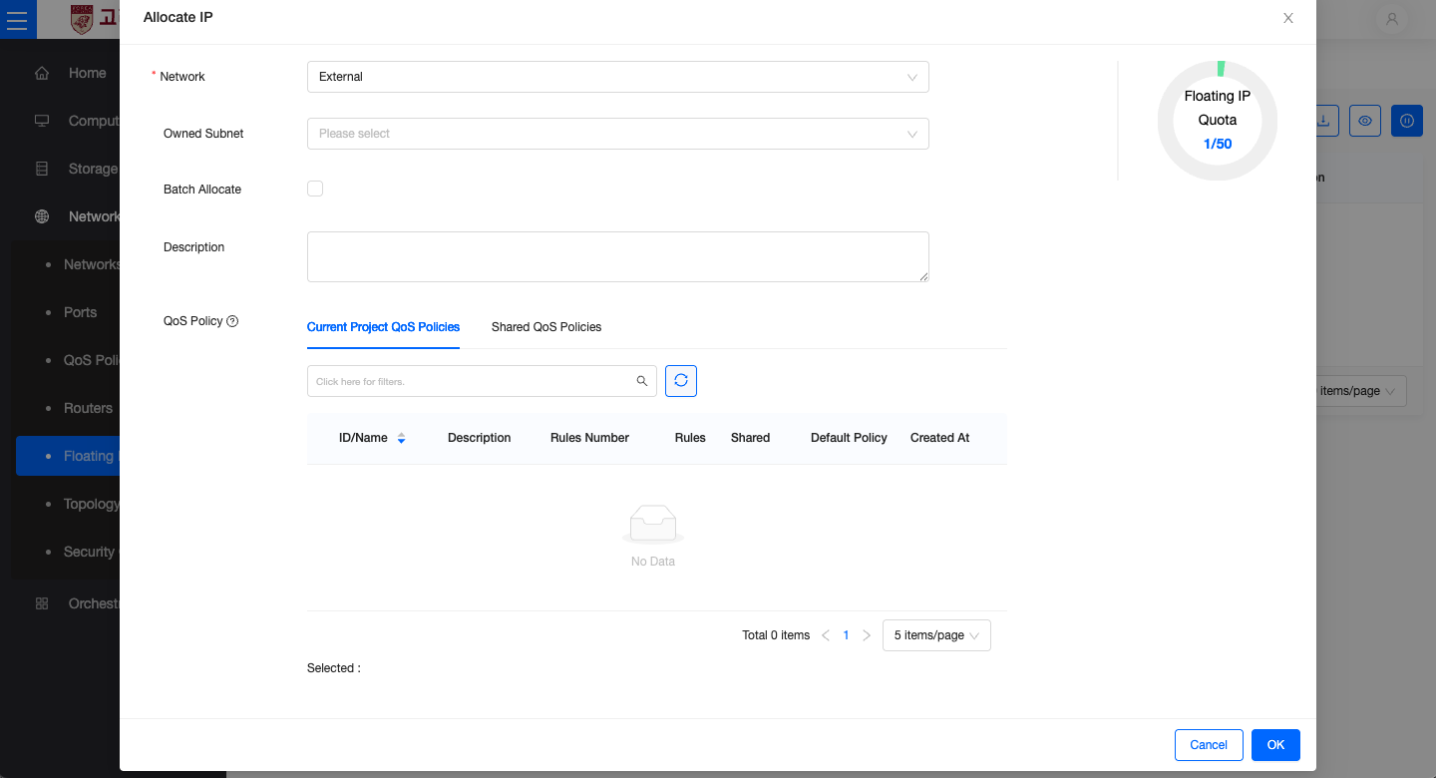This screenshot has height=778, width=1436.
Task: Click the search magnifier in filter box
Action: coord(642,381)
